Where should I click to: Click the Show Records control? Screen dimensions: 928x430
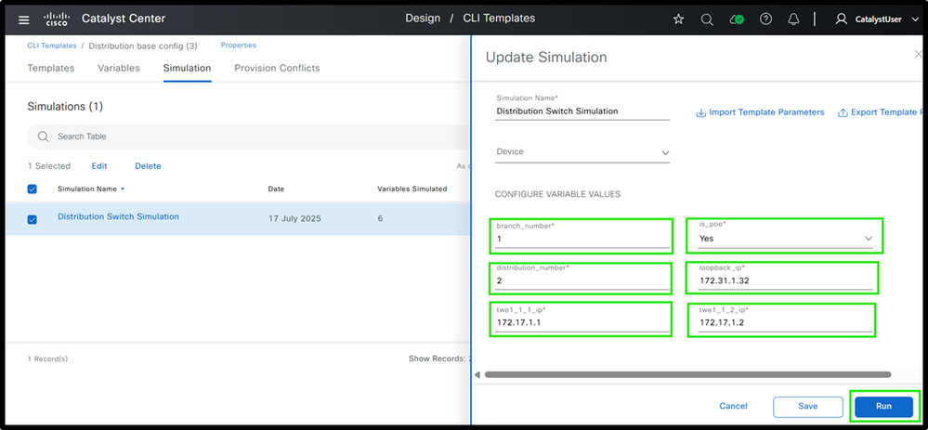pos(439,359)
